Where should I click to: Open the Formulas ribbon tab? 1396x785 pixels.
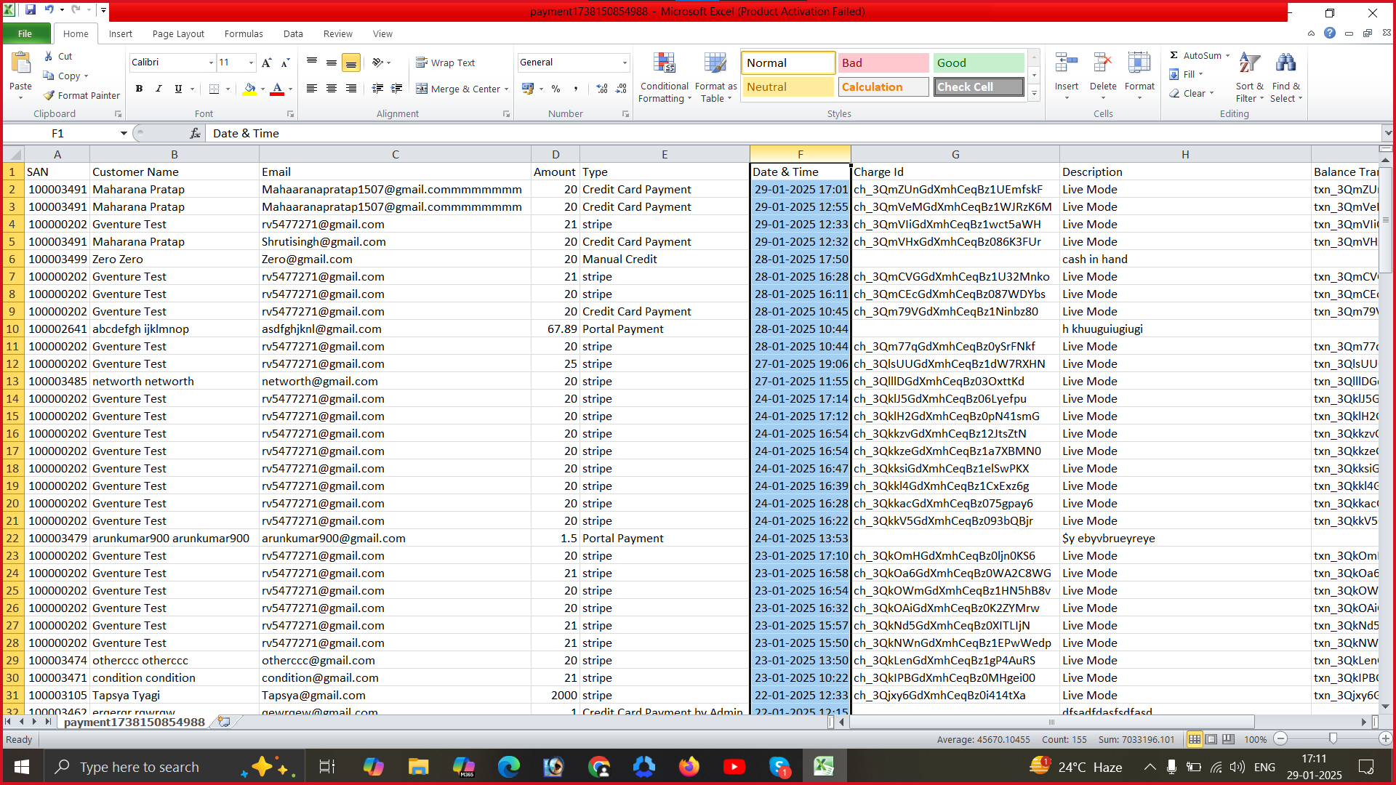[244, 33]
